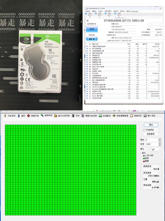Click the 38 °C temperature button
Viewport: 165px width, 221px height.
coord(92,39)
